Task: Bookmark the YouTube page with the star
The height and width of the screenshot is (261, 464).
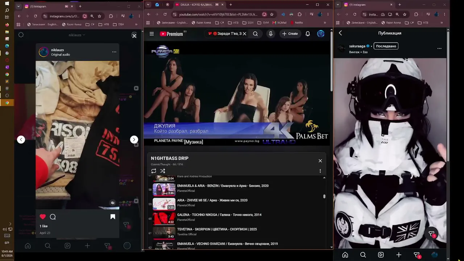Action: pos(272,14)
